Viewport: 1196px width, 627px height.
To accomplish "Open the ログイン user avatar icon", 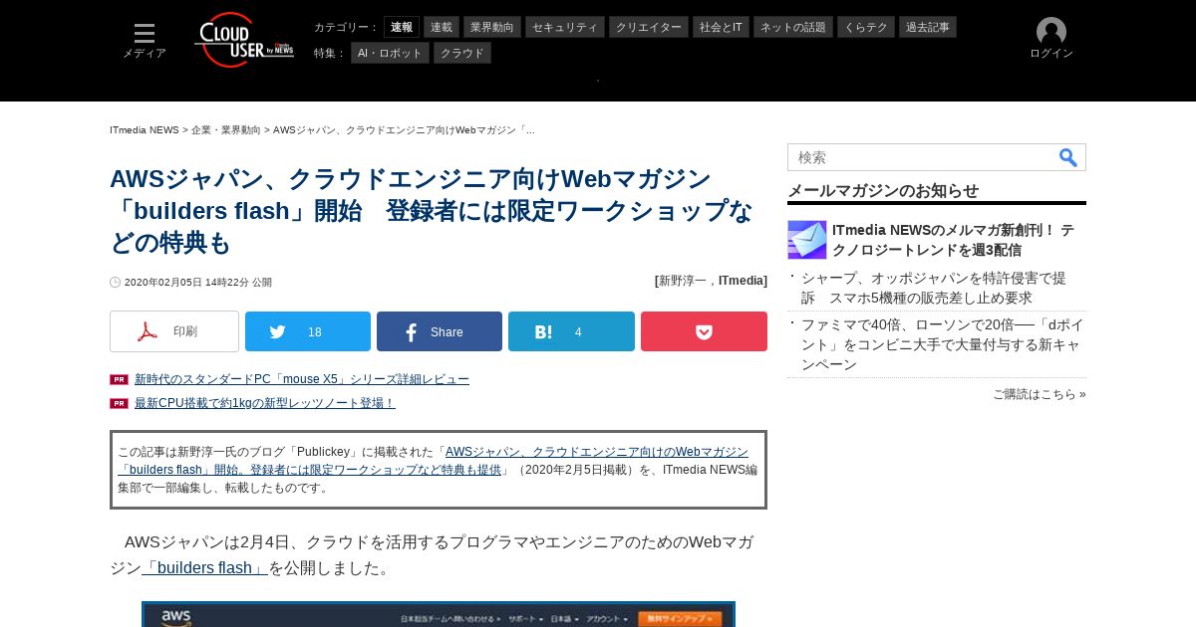I will point(1051,32).
